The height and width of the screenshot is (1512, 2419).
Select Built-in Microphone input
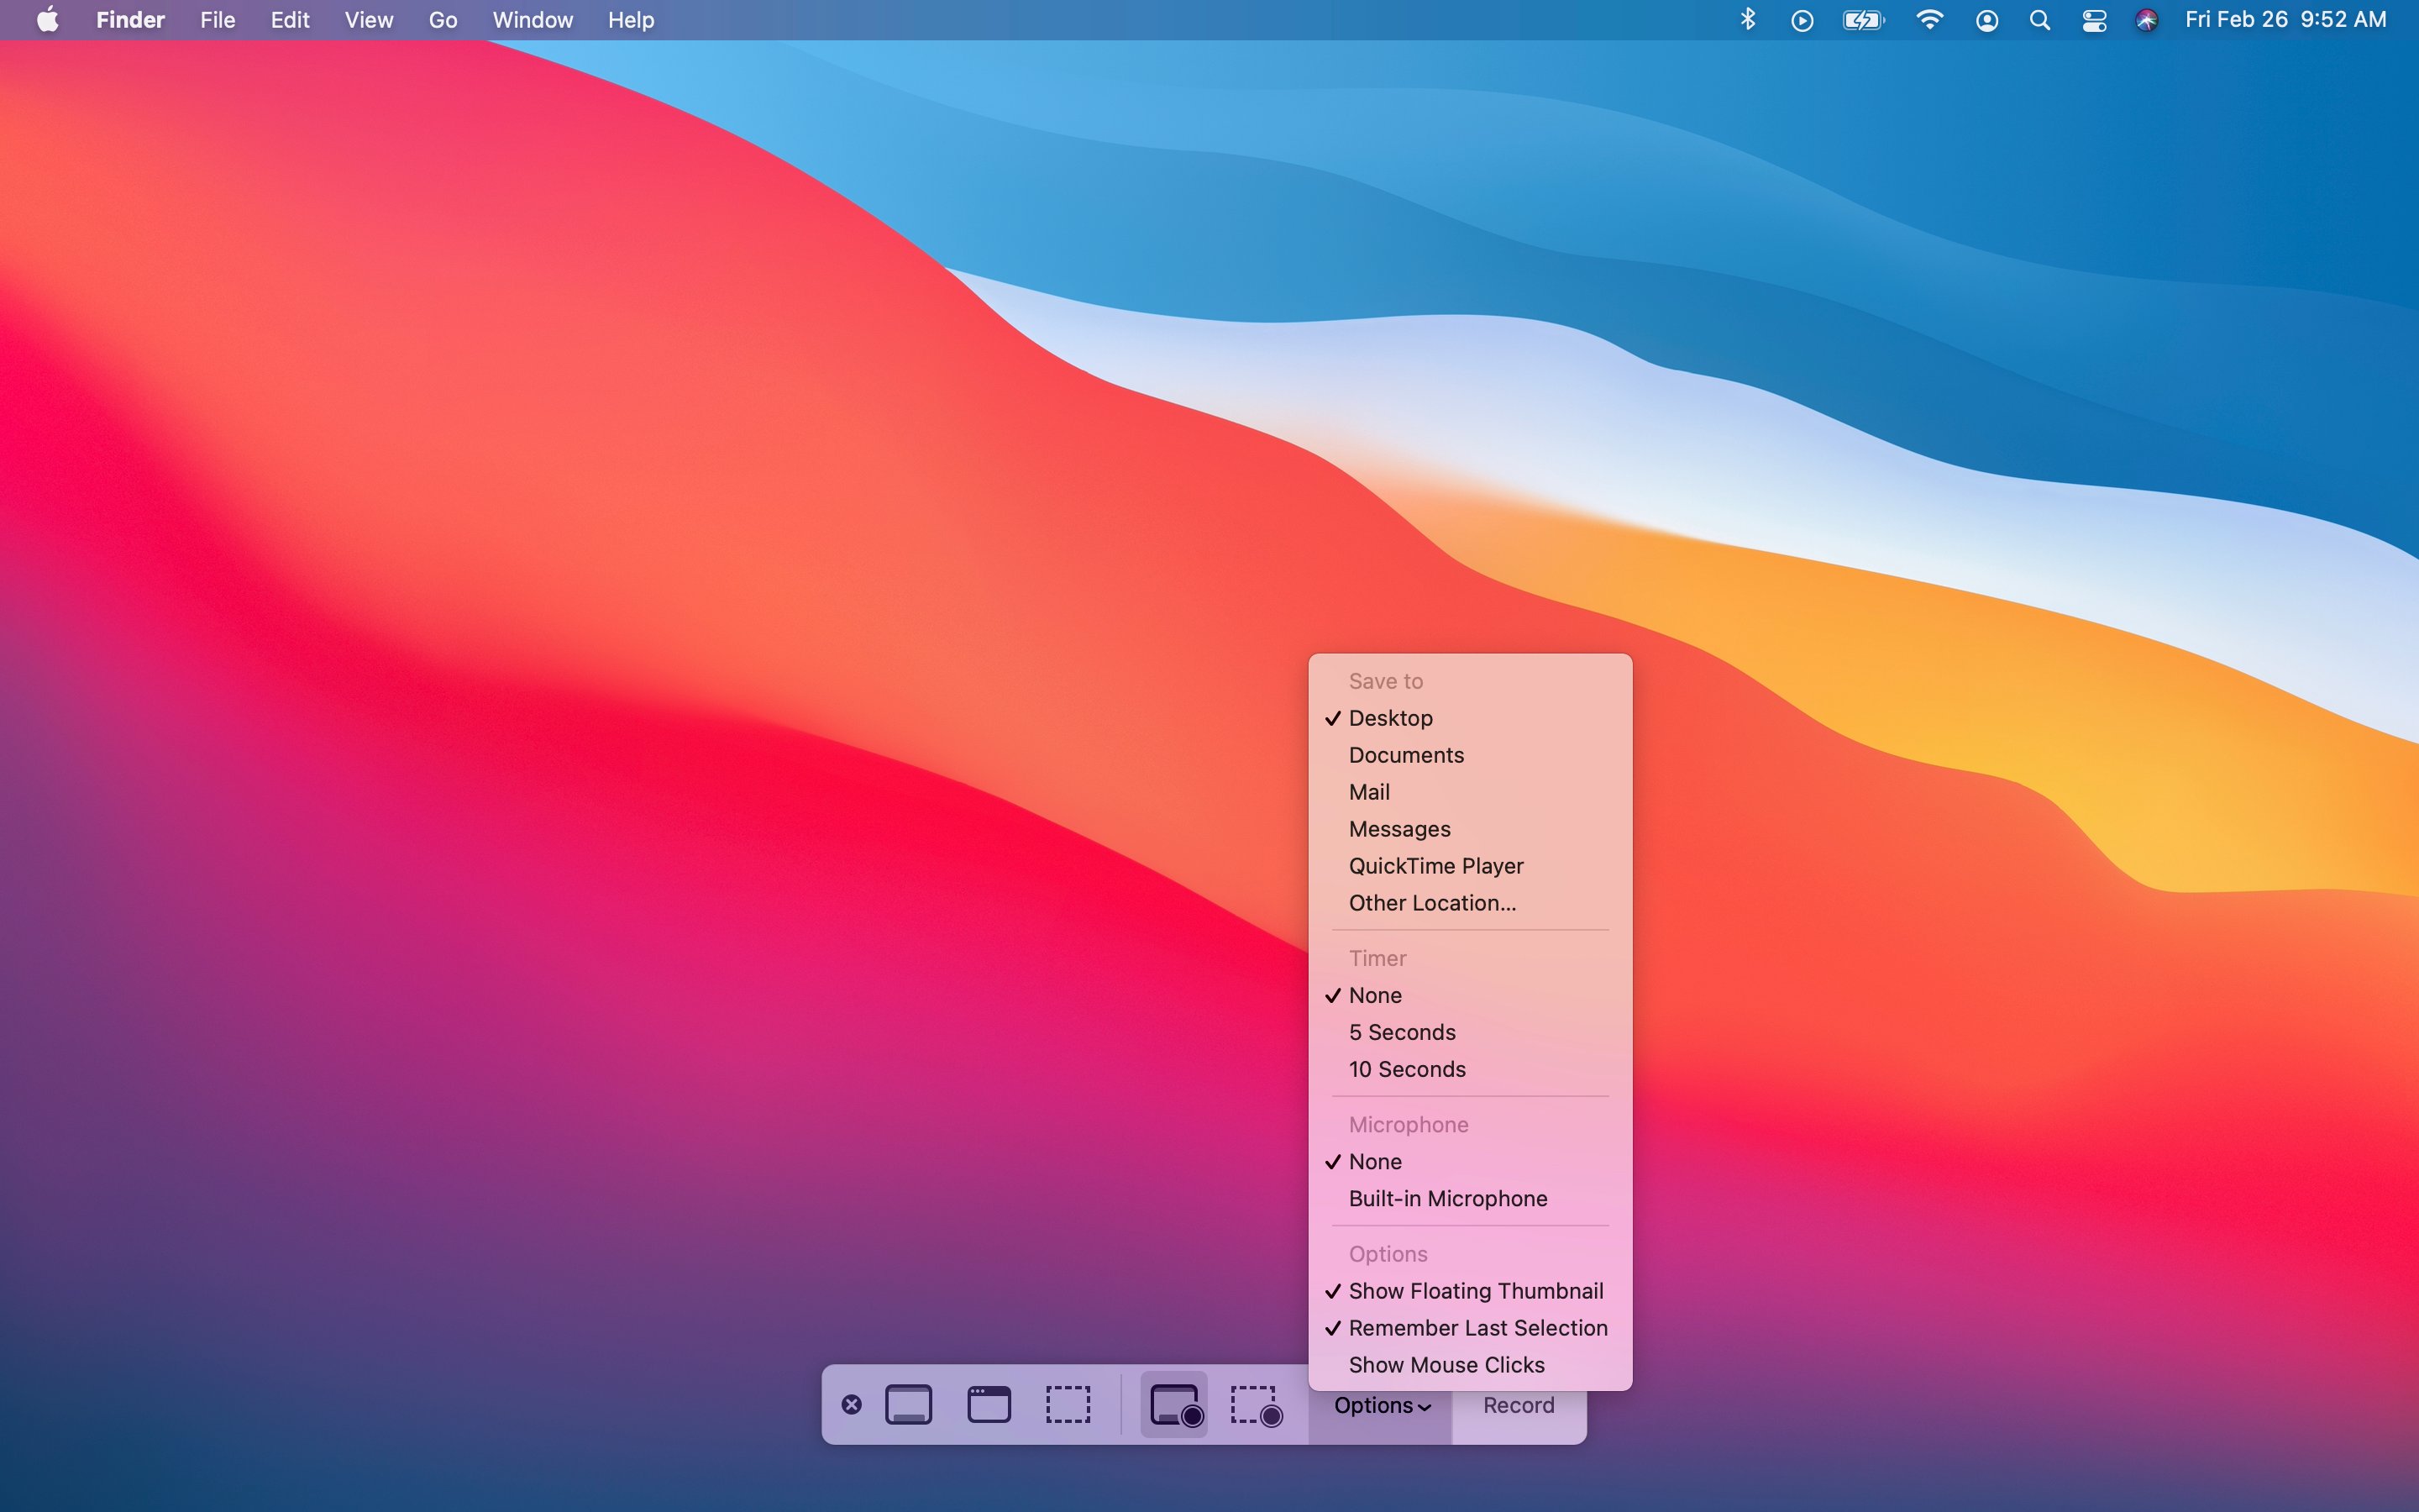tap(1447, 1199)
